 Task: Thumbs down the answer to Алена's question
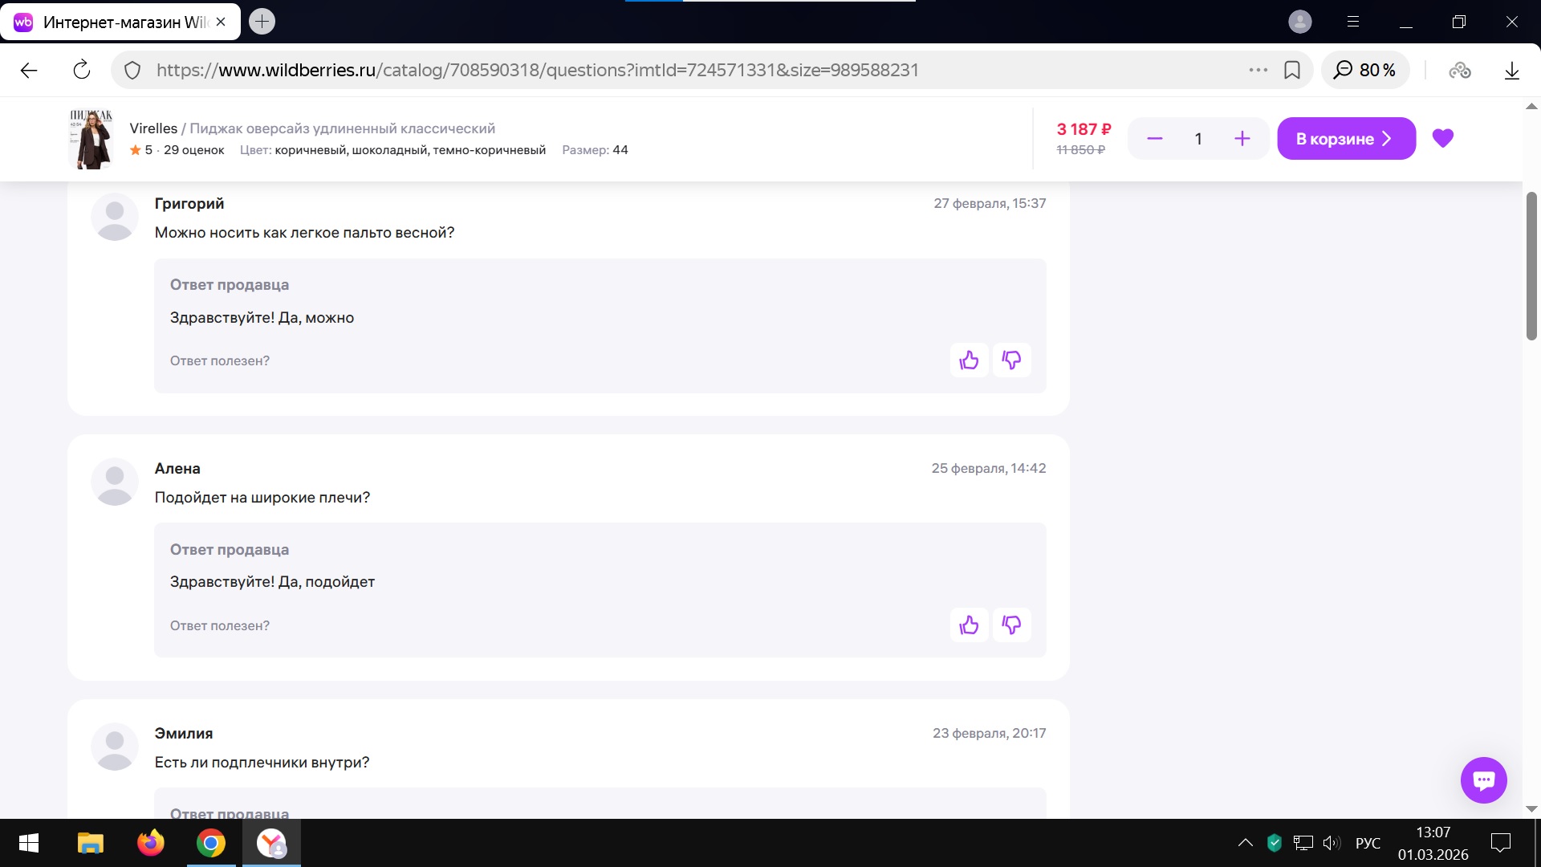[x=1011, y=625]
